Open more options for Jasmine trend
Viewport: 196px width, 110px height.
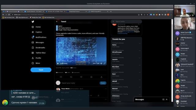pyautogui.click(x=140, y=58)
